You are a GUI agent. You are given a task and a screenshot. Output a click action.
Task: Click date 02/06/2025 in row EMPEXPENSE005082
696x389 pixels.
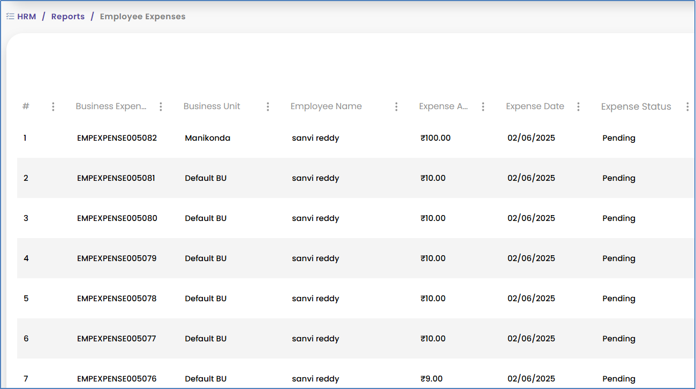(x=531, y=138)
